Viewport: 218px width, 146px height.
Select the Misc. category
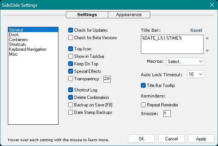point(33,54)
